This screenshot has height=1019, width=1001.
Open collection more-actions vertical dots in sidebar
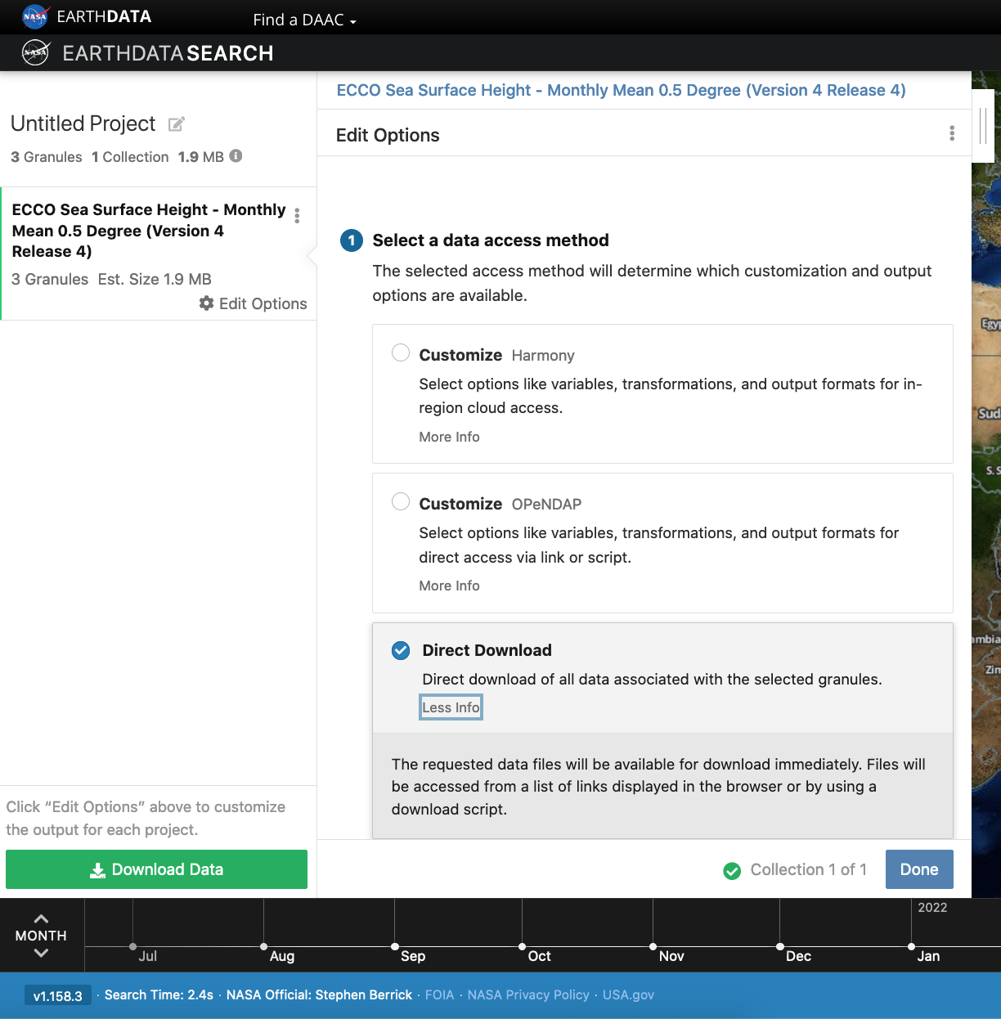297,215
